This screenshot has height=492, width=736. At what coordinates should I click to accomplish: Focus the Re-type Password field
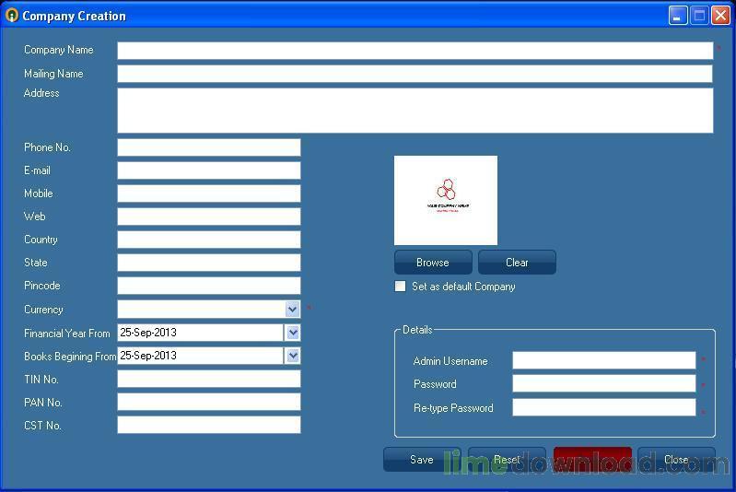pos(604,407)
